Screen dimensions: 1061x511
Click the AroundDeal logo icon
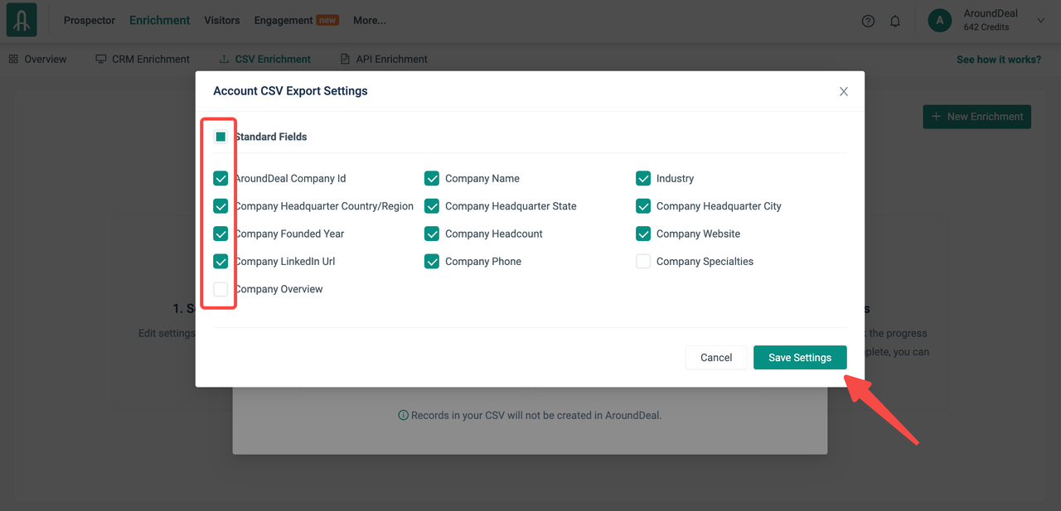pyautogui.click(x=22, y=20)
